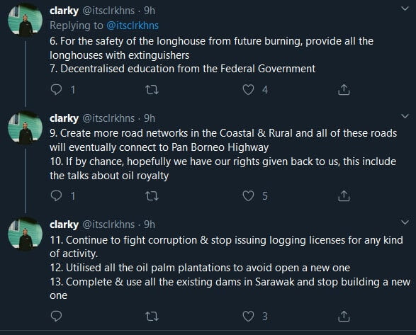Retweet the oil royalty tweet
The height and width of the screenshot is (335, 416).
pyautogui.click(x=152, y=196)
